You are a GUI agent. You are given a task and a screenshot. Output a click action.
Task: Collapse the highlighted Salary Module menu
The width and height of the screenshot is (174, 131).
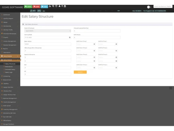coord(18,56)
